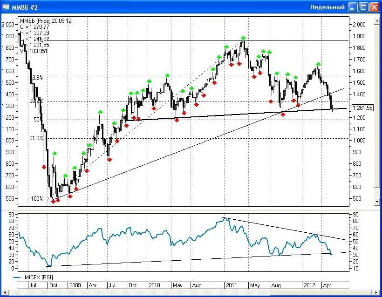382x297 pixels.
Task: Click 2010 on the time axis
Action: [154, 285]
